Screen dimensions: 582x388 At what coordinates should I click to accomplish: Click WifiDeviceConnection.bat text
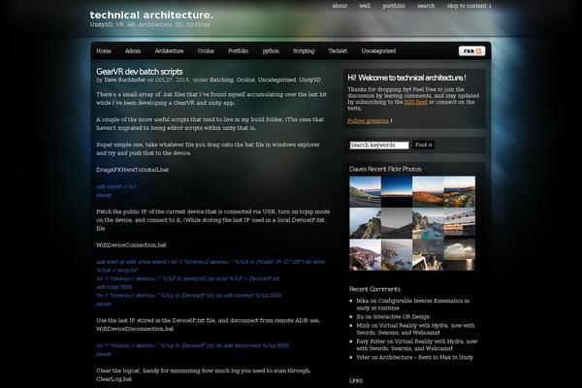tap(131, 245)
